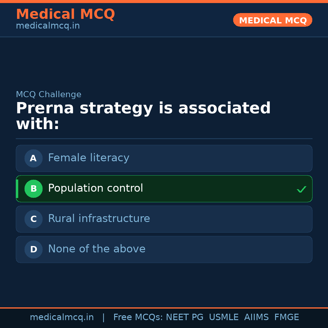Image resolution: width=328 pixels, height=328 pixels.
Task: Click the Free MCQs footer label
Action: [138, 317]
